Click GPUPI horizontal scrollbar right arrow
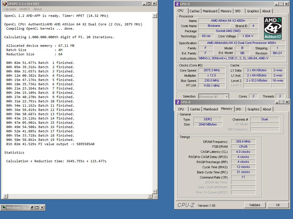293x219 pixels. (x=150, y=196)
